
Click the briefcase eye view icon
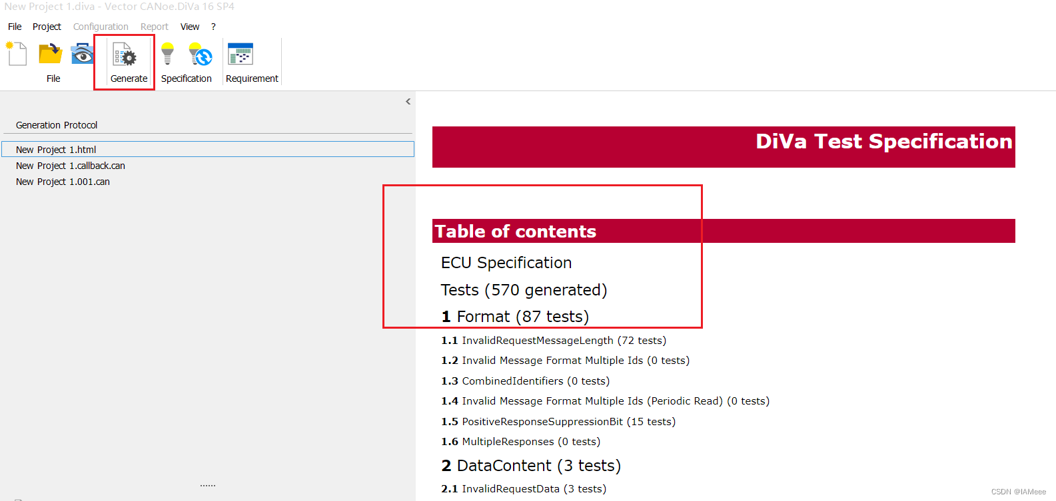coord(82,54)
